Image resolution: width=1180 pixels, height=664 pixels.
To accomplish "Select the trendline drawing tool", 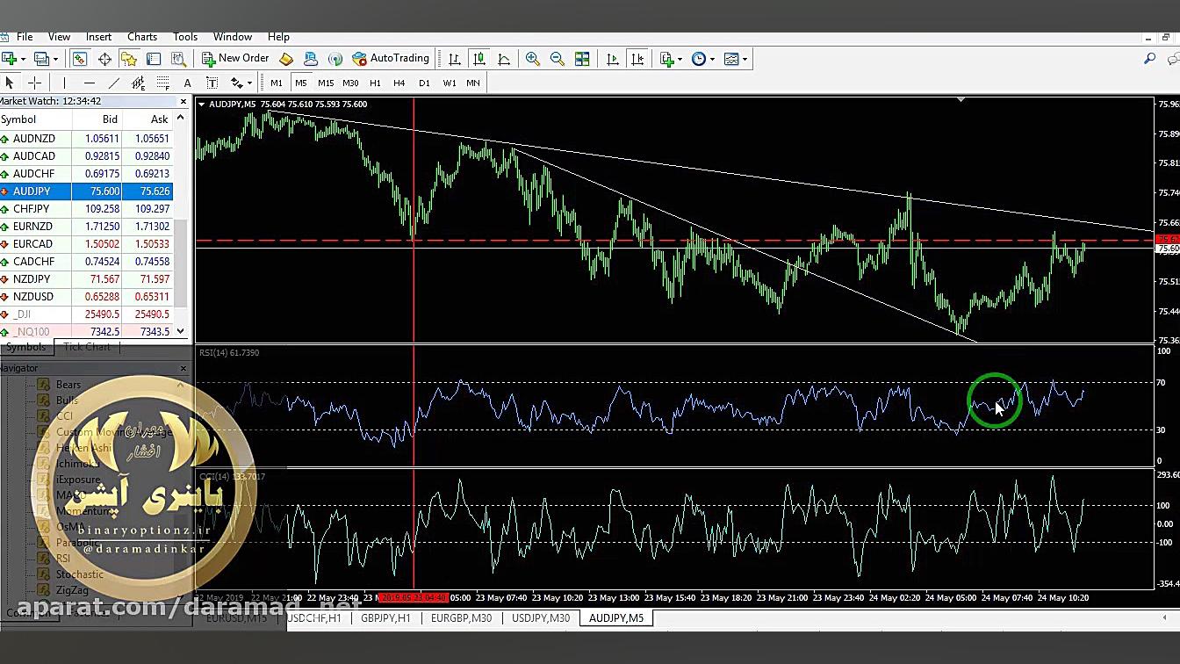I will 113,83.
